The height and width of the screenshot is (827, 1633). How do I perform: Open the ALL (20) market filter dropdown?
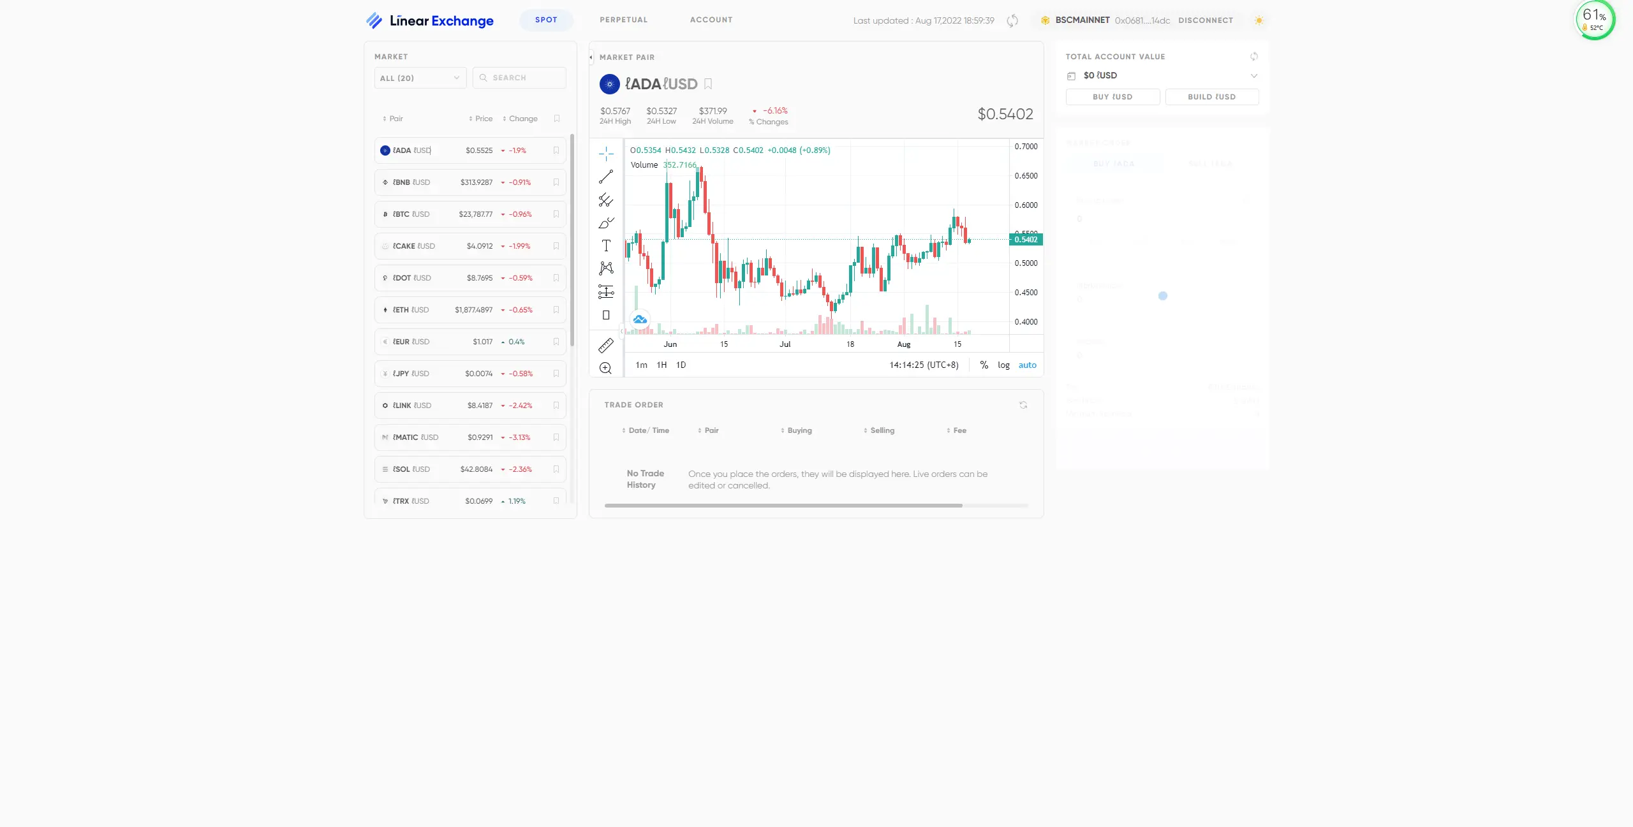420,78
